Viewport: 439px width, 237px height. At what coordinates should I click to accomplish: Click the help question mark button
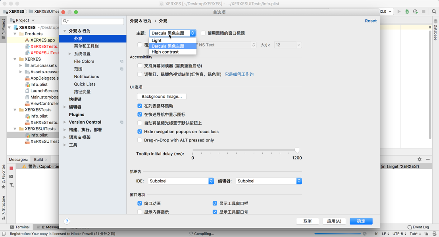click(67, 221)
